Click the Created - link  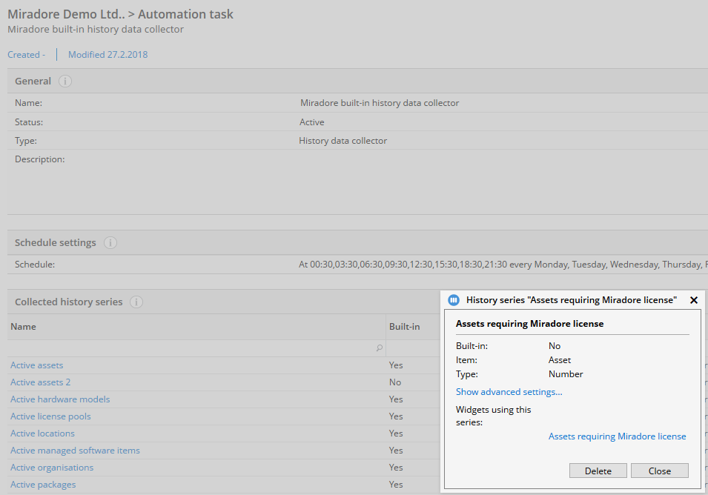click(x=26, y=55)
